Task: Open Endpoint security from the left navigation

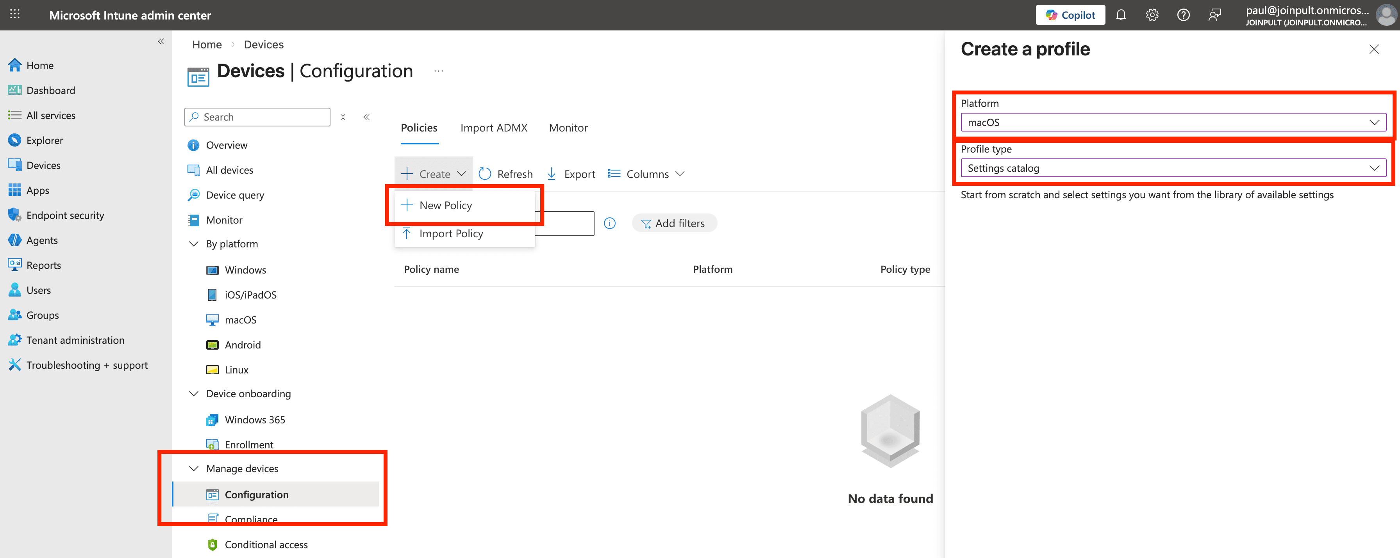Action: pos(65,215)
